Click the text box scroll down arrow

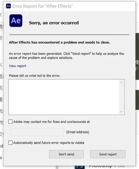point(122,112)
